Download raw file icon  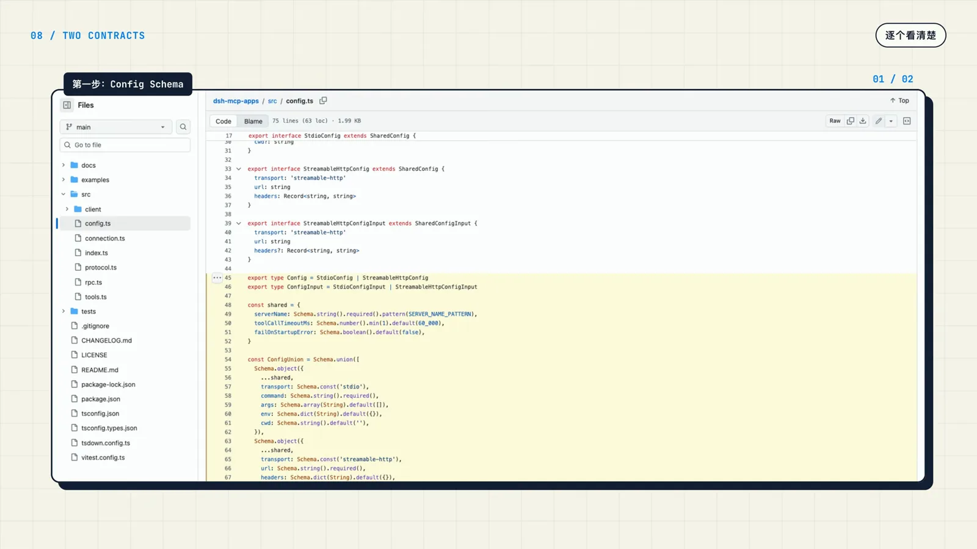(863, 121)
